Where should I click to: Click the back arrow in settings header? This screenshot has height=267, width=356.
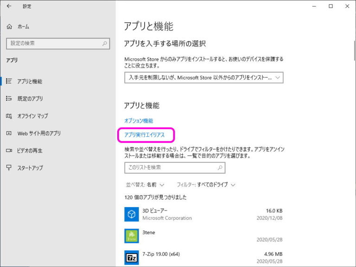tap(9, 6)
